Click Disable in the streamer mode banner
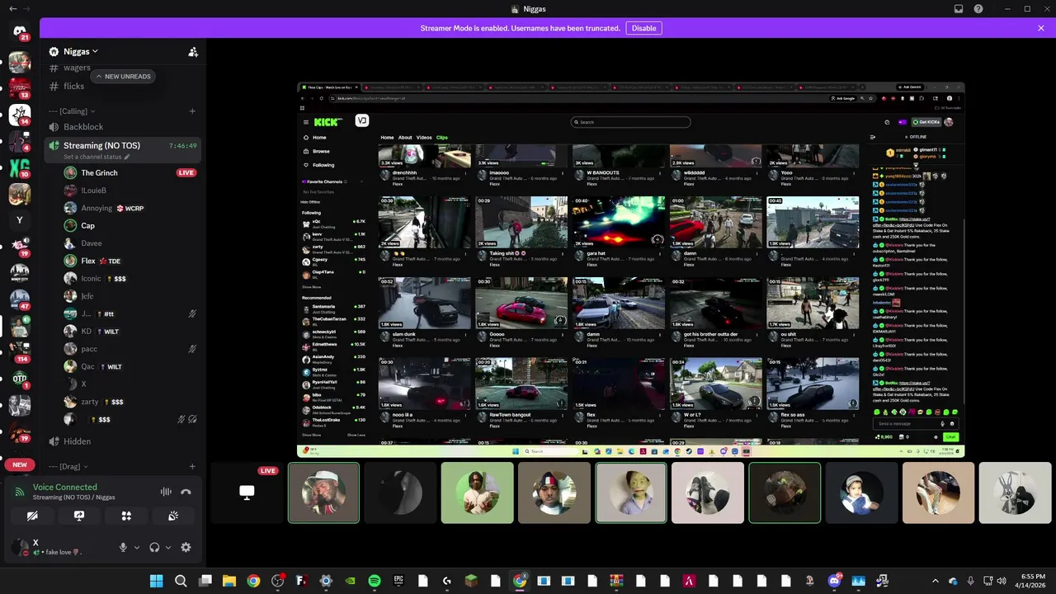The width and height of the screenshot is (1056, 594). pos(643,28)
